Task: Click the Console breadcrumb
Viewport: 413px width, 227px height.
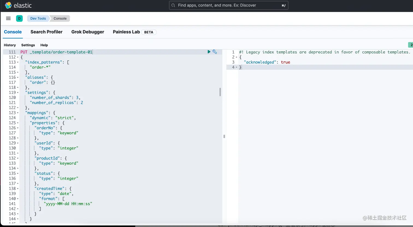Action: 60,19
